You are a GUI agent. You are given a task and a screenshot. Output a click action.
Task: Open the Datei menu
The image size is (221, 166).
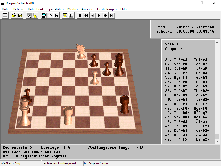click(x=6, y=9)
